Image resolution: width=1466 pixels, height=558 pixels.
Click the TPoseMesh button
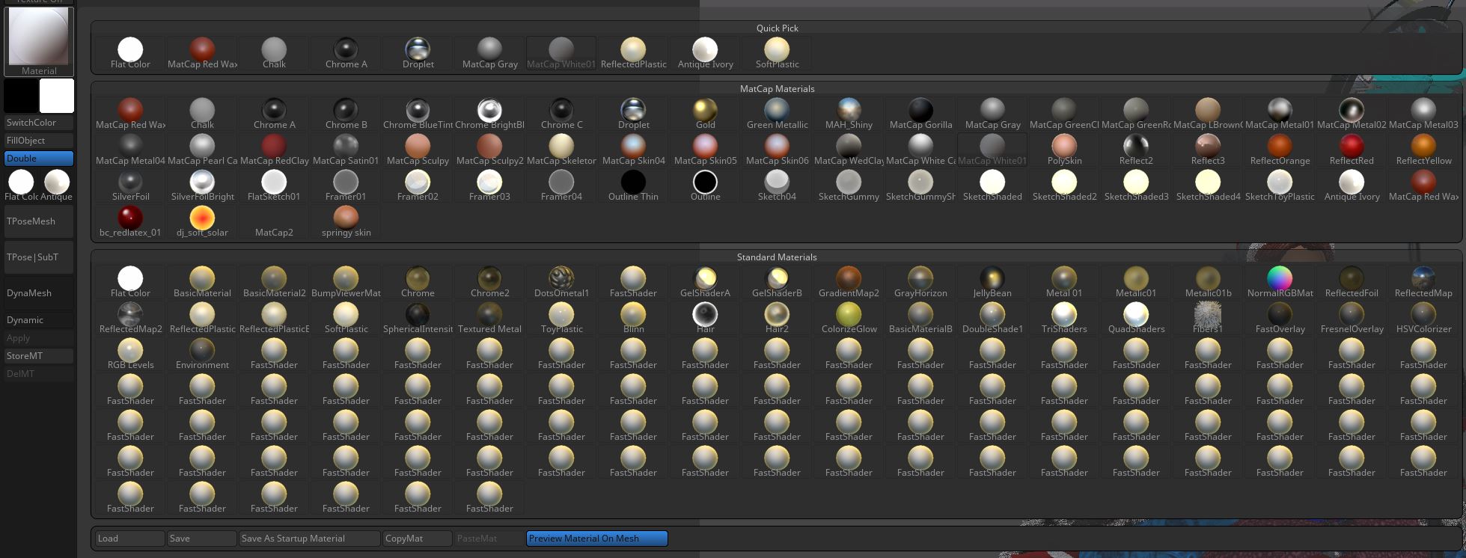[39, 221]
